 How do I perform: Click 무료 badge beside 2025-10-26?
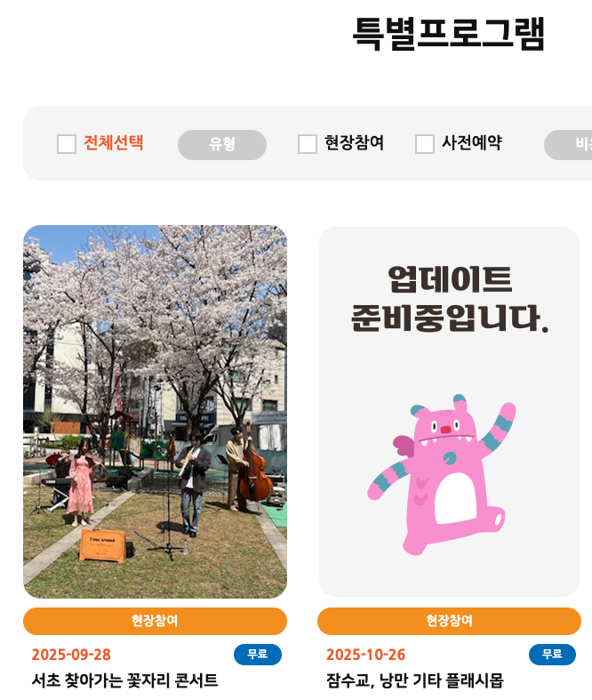pos(552,655)
